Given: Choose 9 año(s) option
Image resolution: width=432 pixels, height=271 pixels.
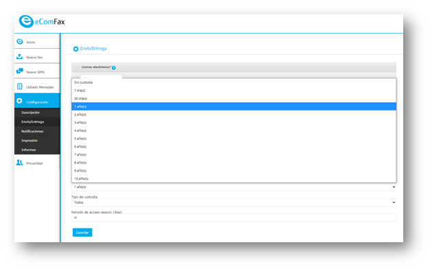Looking at the screenshot, I should 234,170.
